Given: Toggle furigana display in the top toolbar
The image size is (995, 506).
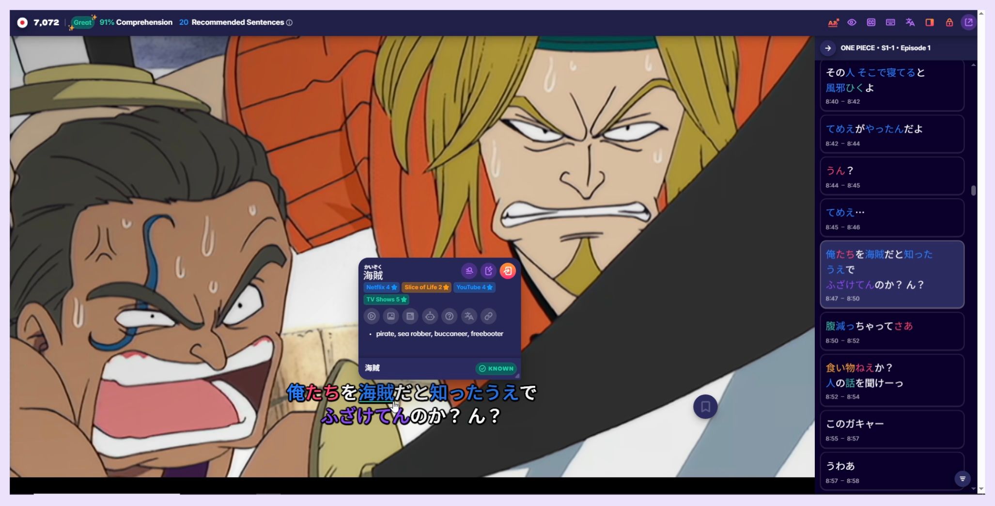Looking at the screenshot, I should point(833,22).
